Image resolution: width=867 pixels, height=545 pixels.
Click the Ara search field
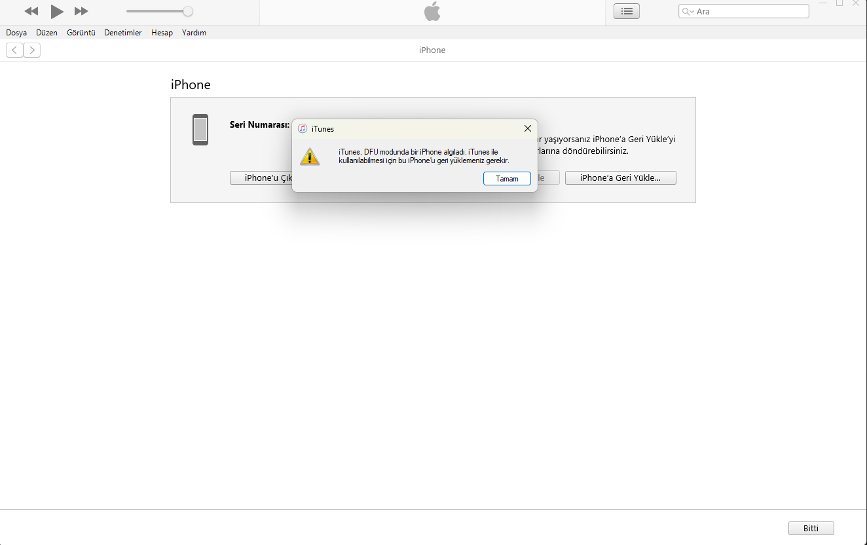744,11
